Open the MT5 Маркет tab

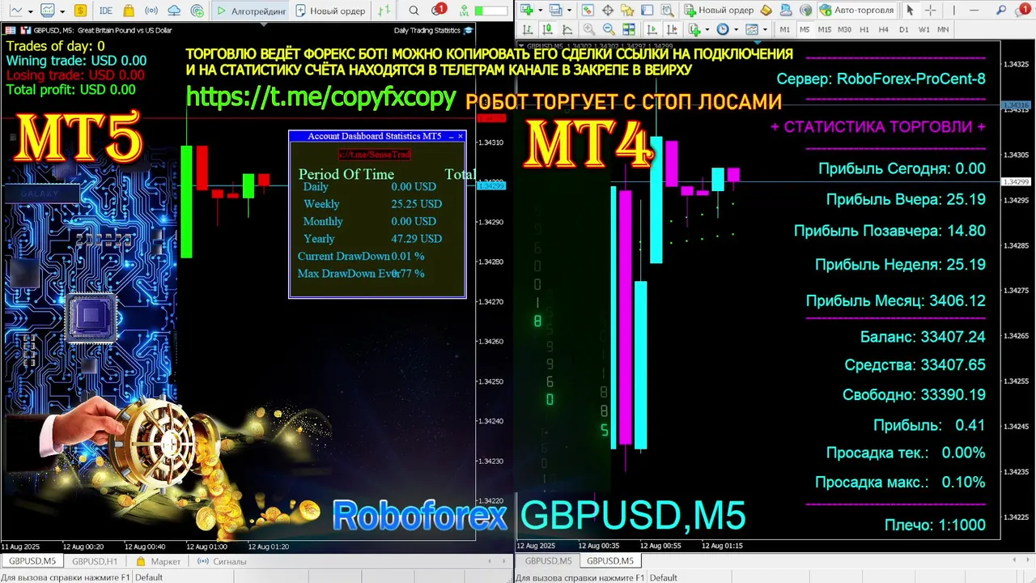[x=159, y=561]
